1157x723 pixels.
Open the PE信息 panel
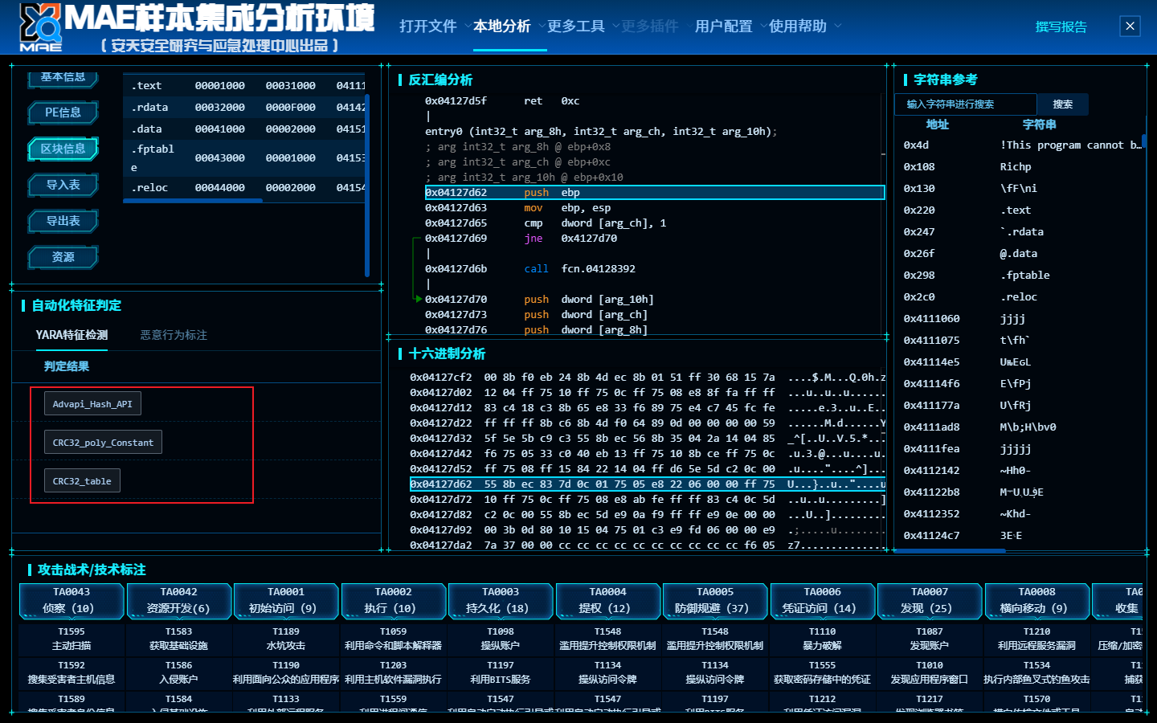(63, 112)
